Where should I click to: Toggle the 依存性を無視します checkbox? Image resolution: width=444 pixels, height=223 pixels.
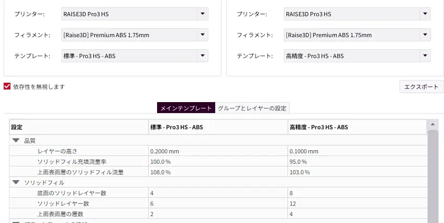(x=7, y=86)
